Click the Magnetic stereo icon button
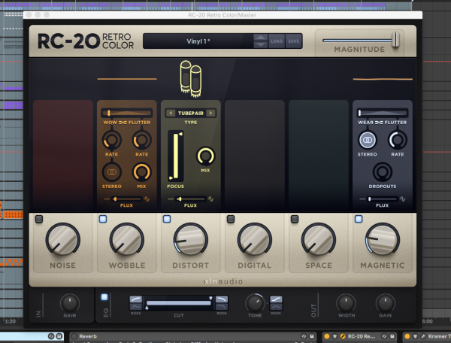The image size is (451, 343). pos(368,140)
